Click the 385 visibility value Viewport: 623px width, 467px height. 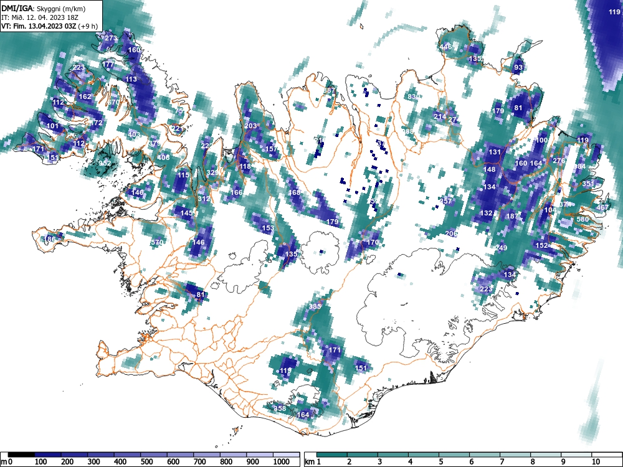tap(315, 306)
